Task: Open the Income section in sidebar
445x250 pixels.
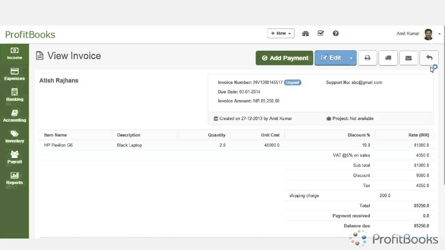Action: coord(14,54)
